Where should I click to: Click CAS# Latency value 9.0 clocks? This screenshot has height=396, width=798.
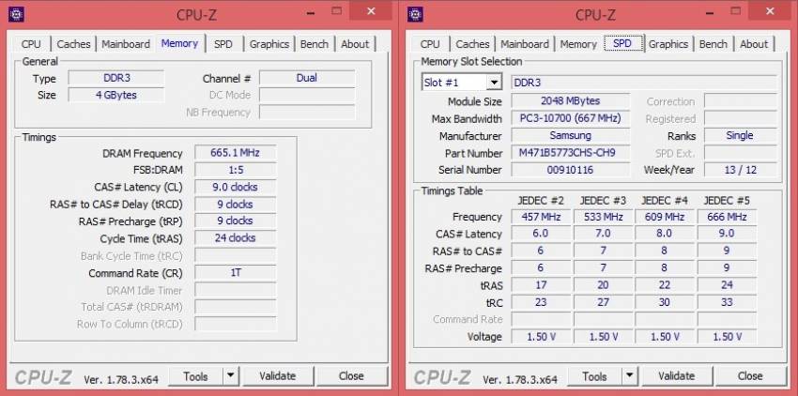(235, 187)
